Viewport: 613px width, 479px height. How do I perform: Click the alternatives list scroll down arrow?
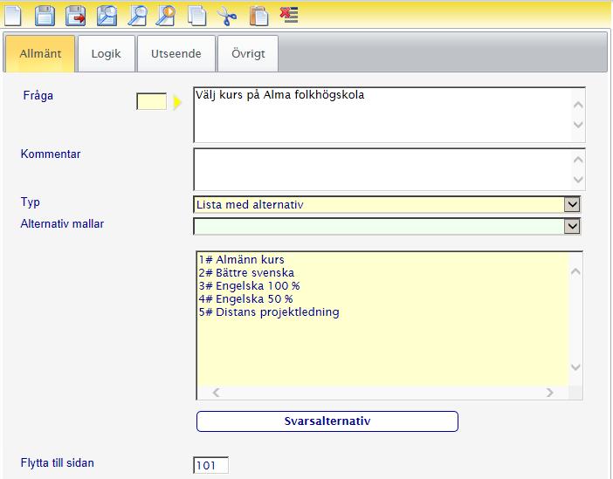575,366
